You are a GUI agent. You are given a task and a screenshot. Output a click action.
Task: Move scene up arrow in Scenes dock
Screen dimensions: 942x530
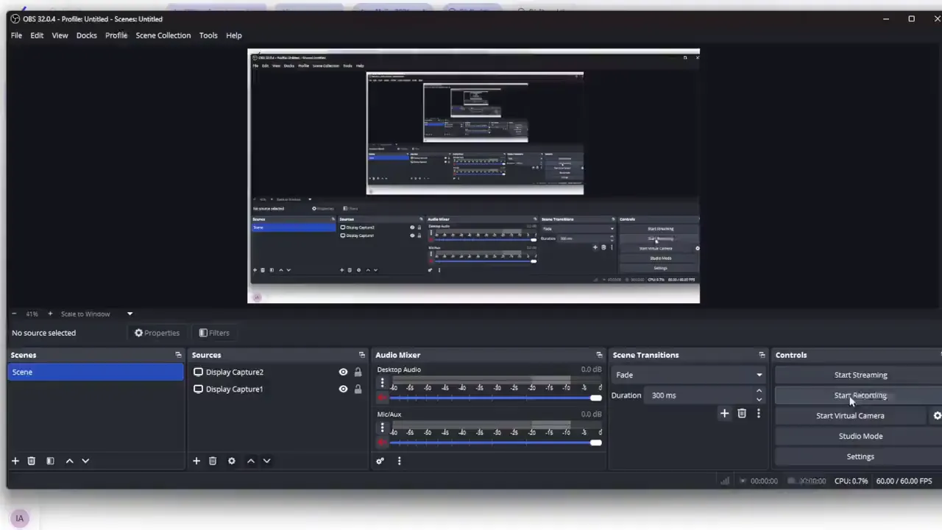(x=69, y=461)
